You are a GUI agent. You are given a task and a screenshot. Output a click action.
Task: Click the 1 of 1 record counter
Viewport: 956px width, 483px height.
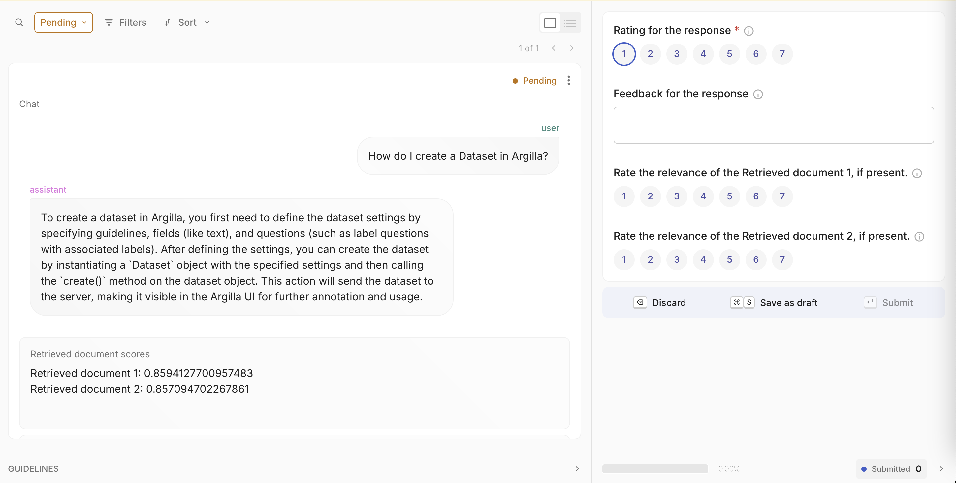[528, 48]
